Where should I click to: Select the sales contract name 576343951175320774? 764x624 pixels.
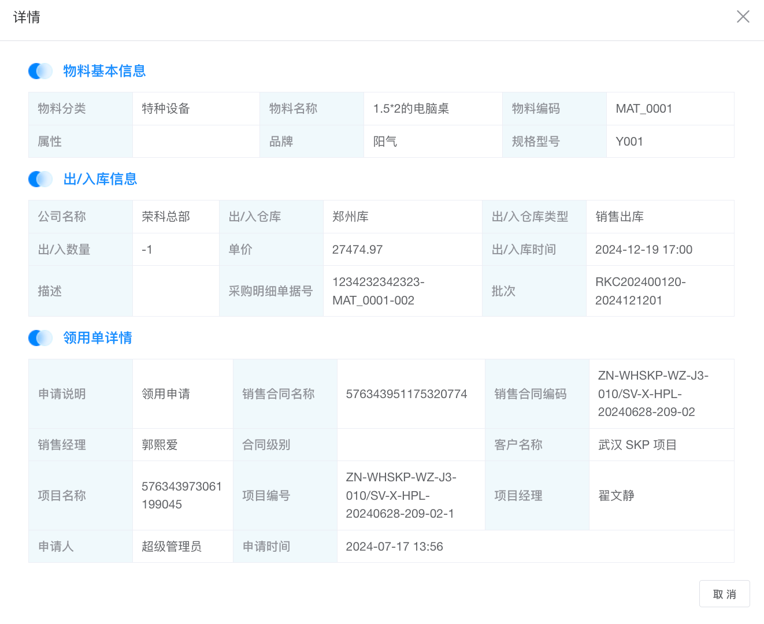(x=406, y=394)
